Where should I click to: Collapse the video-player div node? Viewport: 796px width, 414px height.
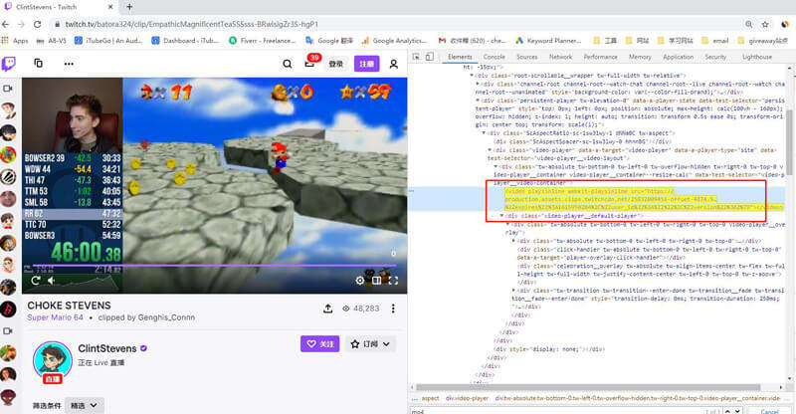(x=490, y=150)
